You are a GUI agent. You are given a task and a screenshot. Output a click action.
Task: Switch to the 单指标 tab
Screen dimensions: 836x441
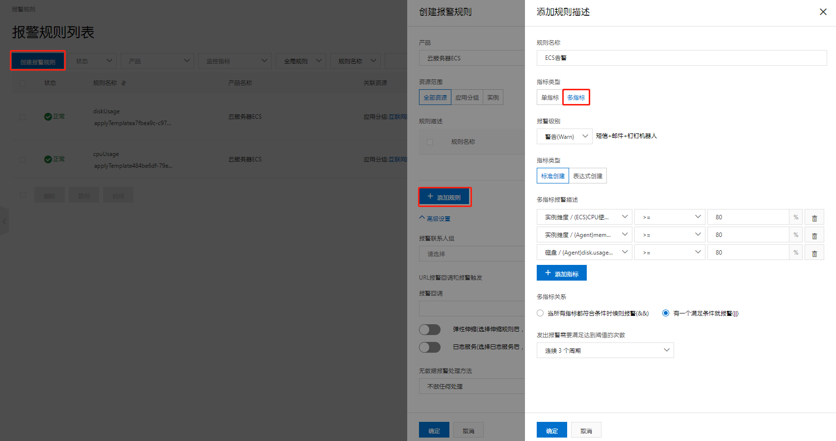coord(549,98)
